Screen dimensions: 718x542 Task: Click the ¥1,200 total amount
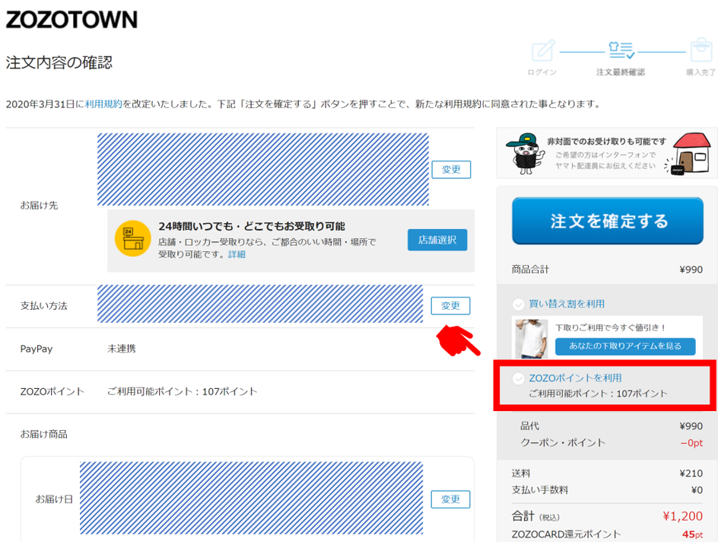click(x=683, y=516)
